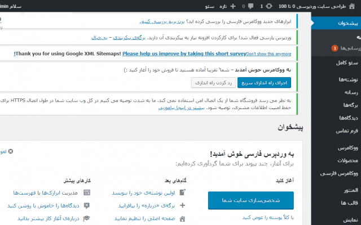Click the درباره‌ی آغاز کار بیشتر بدانید link
Screen dimensions: 361x225
[49, 219]
